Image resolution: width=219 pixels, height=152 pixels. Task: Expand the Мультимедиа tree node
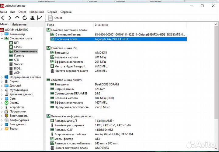click(2, 90)
